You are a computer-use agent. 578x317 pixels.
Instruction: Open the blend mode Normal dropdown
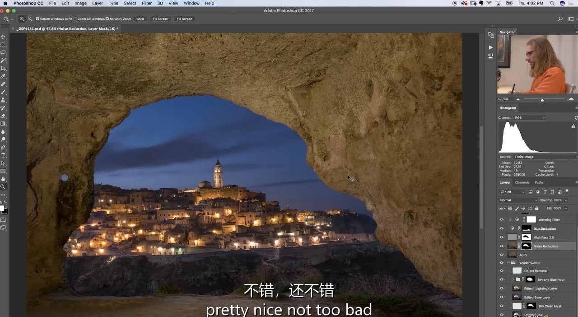click(x=518, y=200)
